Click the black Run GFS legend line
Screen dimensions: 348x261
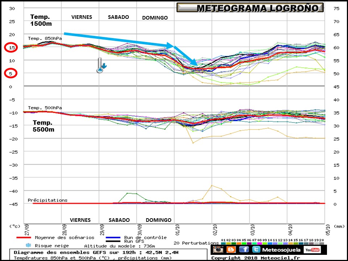pos(113,241)
